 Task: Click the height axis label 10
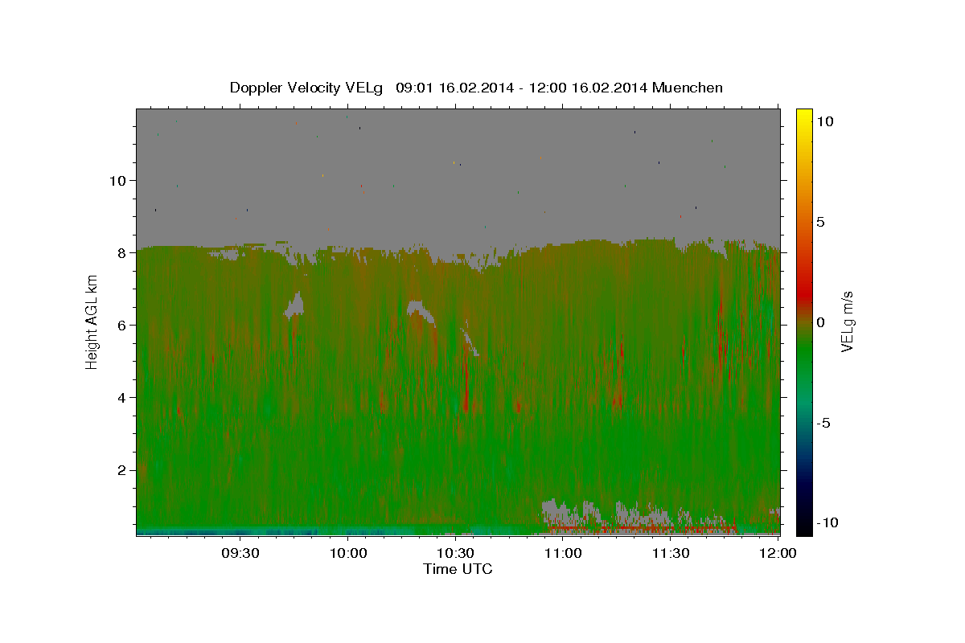click(x=118, y=180)
